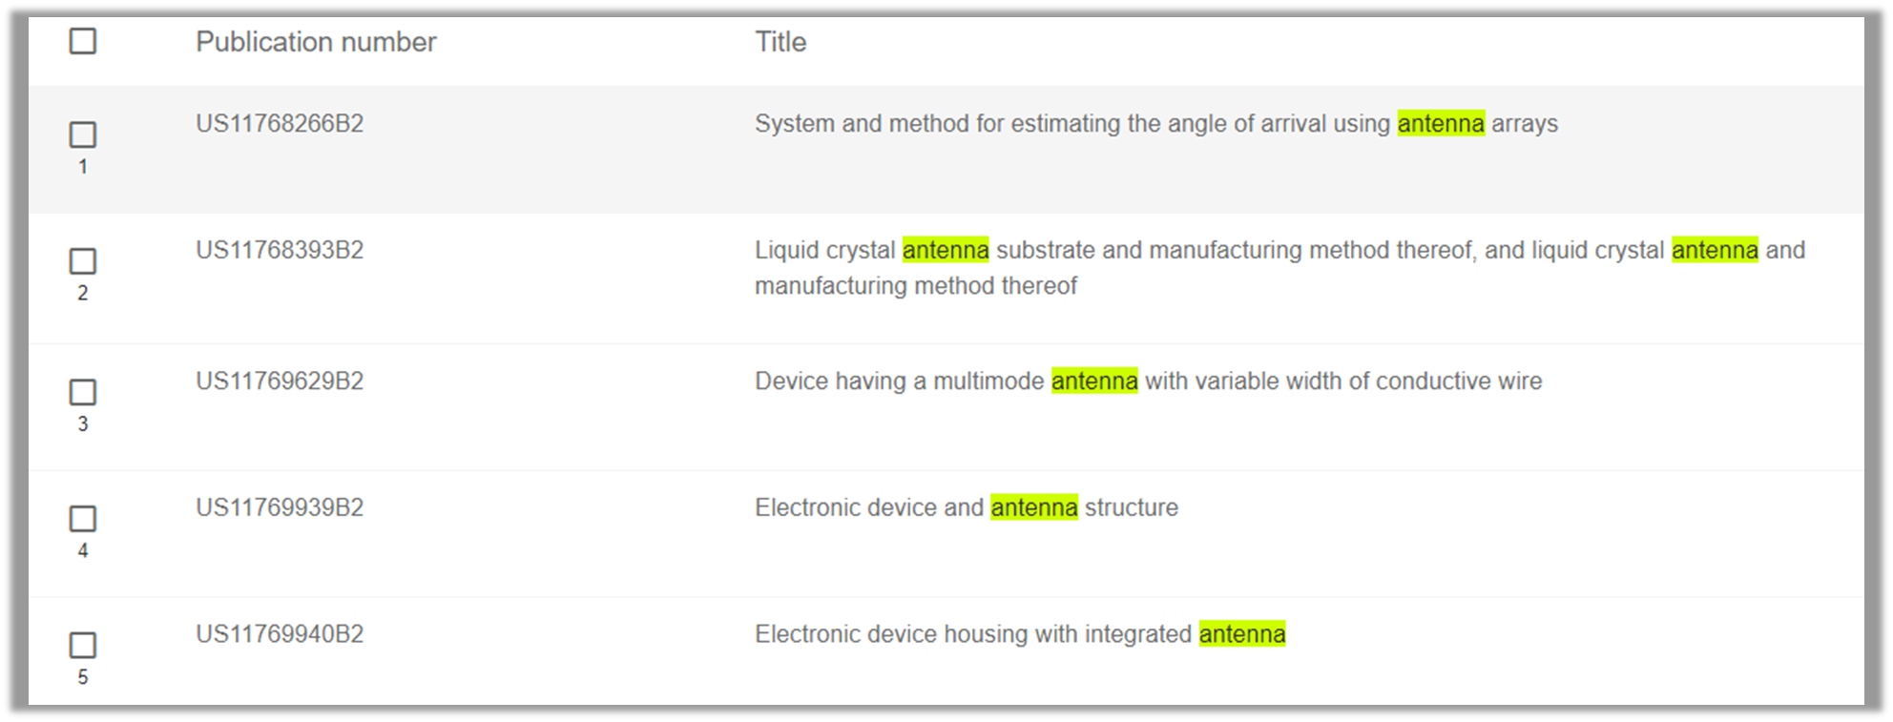The image size is (1893, 722).
Task: Sort by the Publication number column header
Action: pyautogui.click(x=316, y=42)
